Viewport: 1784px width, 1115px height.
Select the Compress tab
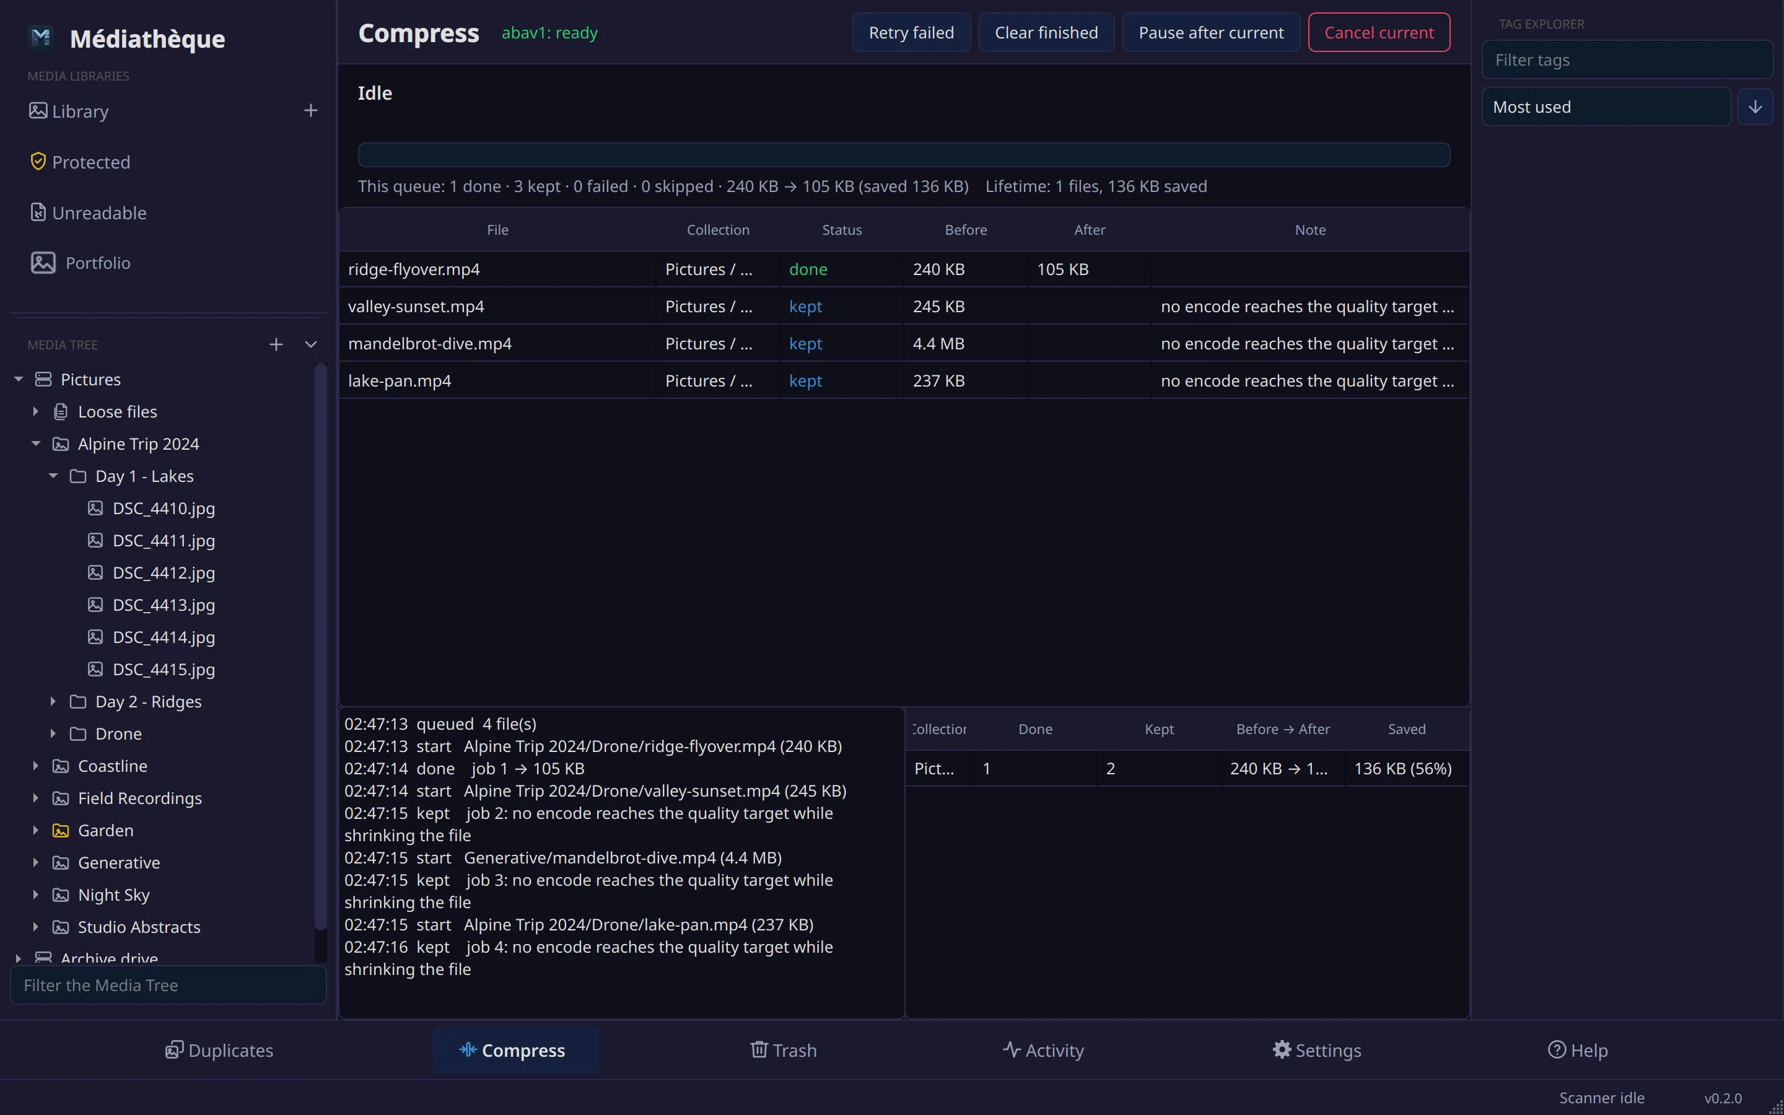pos(515,1050)
